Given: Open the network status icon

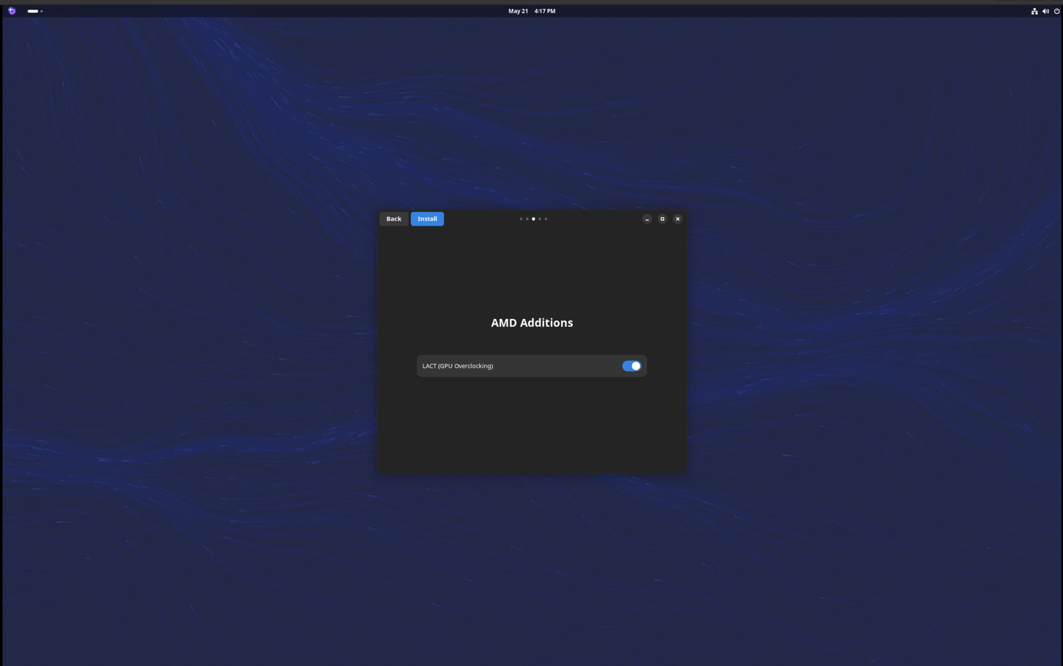Looking at the screenshot, I should coord(1034,11).
